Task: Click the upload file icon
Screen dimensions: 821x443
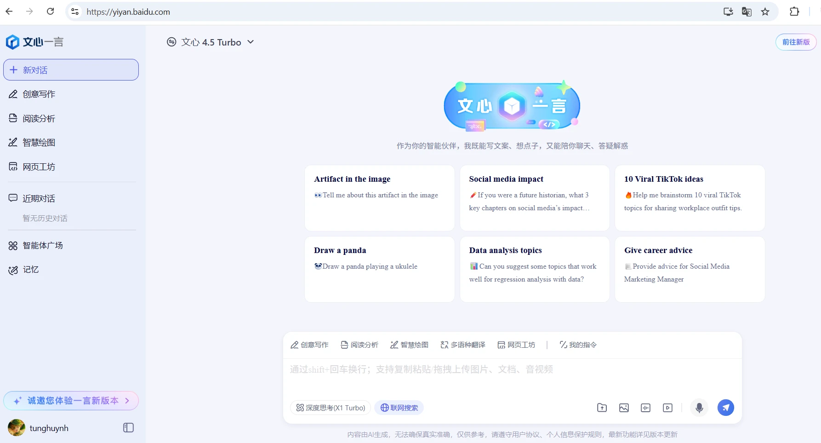Action: click(602, 408)
